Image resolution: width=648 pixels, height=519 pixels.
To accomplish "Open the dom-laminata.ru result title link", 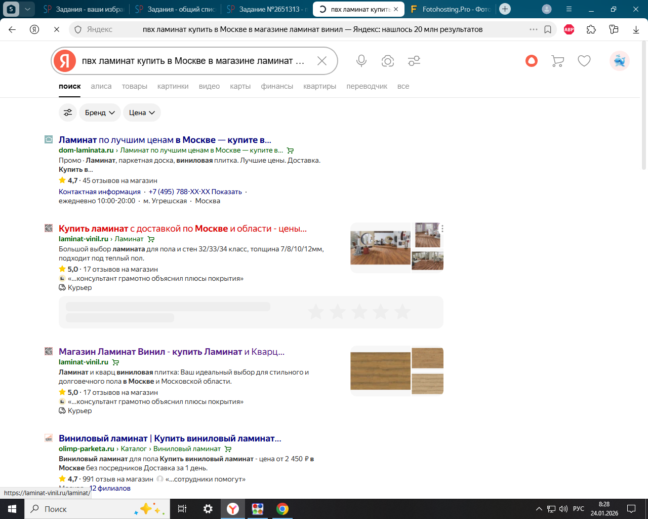I will pos(165,140).
